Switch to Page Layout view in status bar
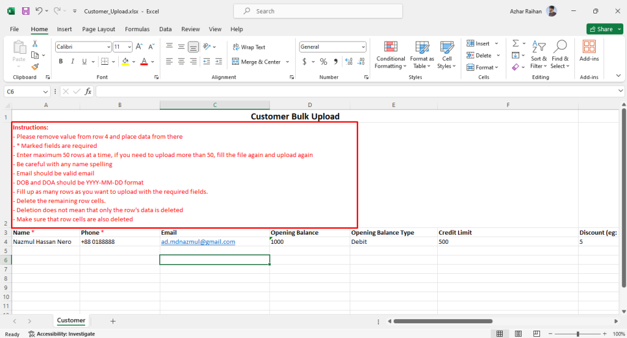The height and width of the screenshot is (338, 627). click(x=518, y=334)
